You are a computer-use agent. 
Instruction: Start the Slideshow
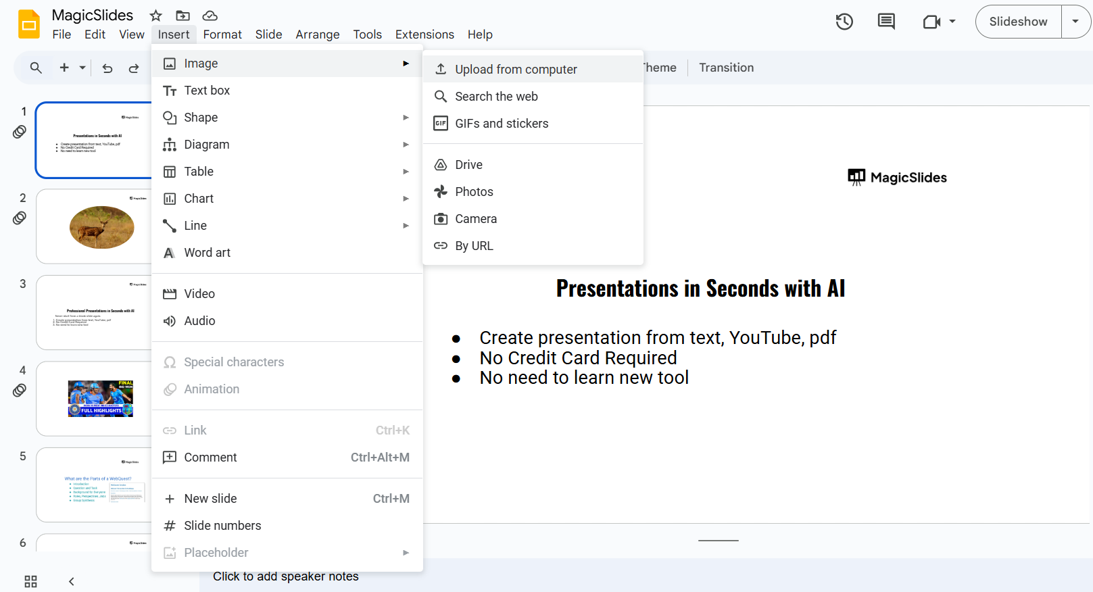1019,22
